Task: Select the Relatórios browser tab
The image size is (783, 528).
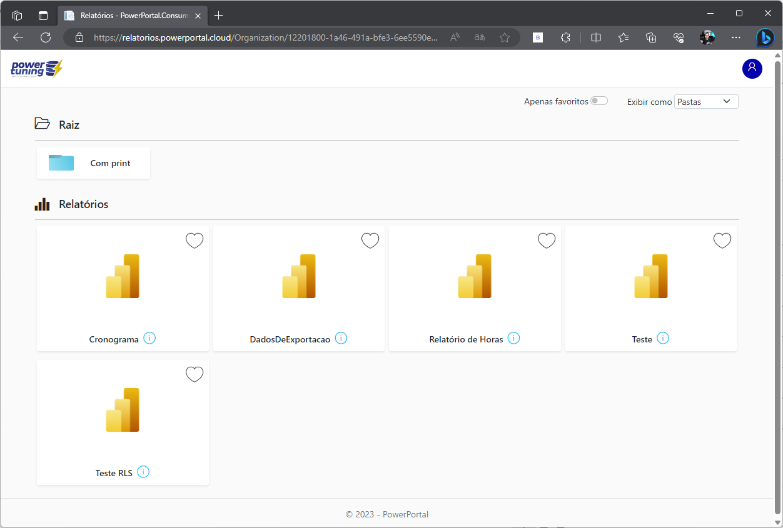Action: coord(128,15)
